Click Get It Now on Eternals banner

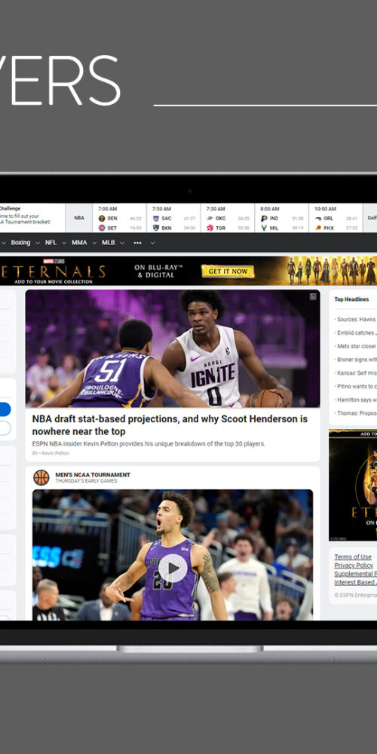point(228,271)
